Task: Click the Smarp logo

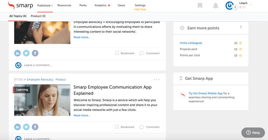Action: pyautogui.click(x=21, y=5)
